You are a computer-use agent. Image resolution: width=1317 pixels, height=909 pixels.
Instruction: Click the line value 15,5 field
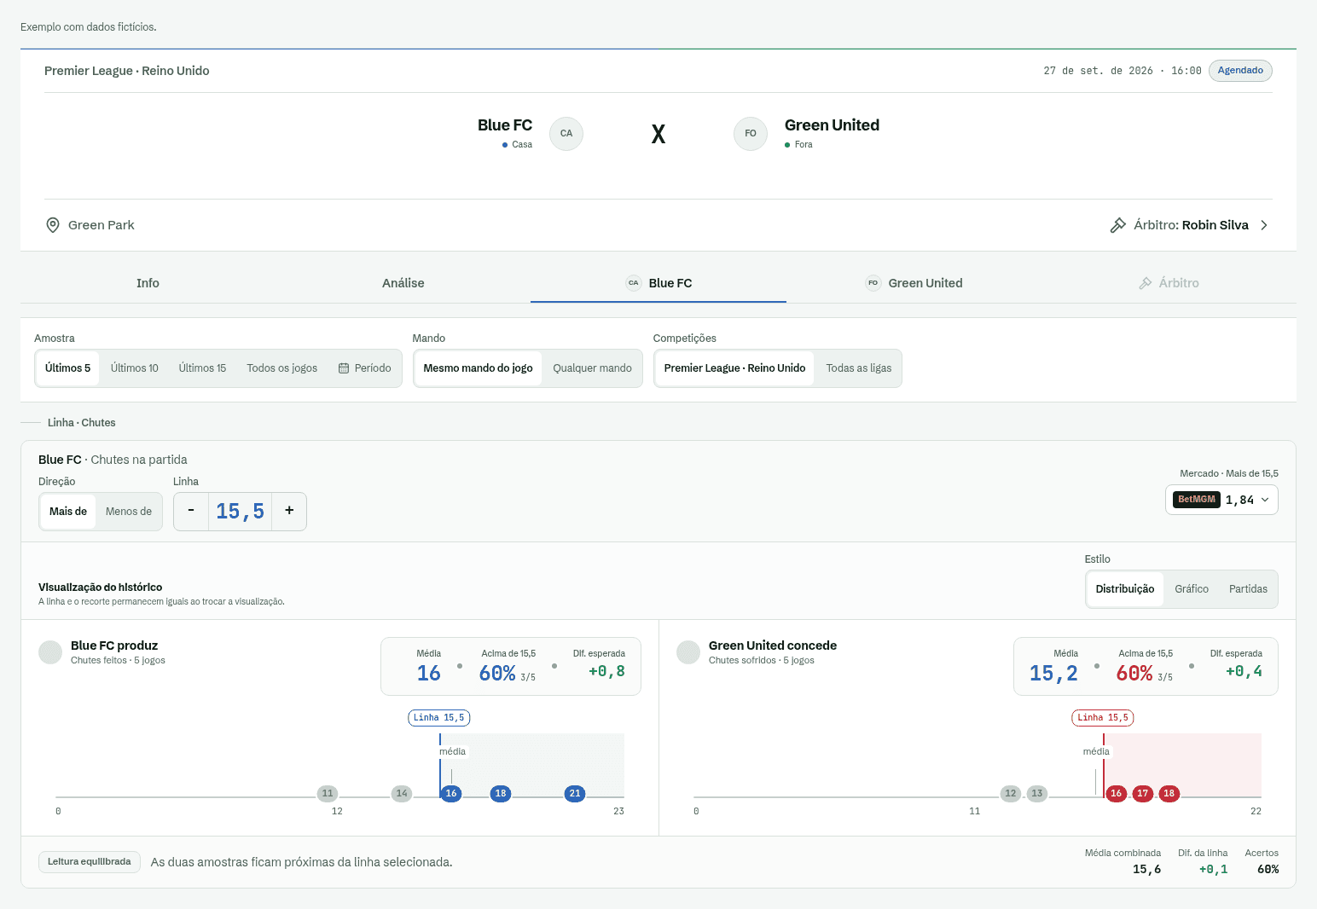[x=241, y=511]
